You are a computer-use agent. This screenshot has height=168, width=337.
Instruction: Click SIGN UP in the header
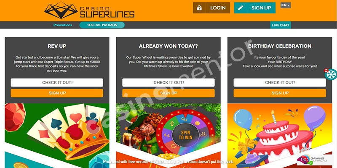click(x=261, y=8)
